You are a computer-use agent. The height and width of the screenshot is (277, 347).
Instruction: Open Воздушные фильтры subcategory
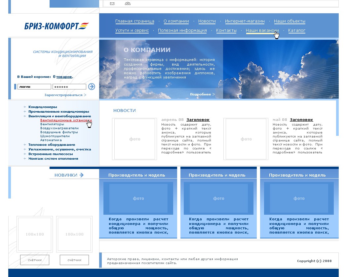[59, 132]
